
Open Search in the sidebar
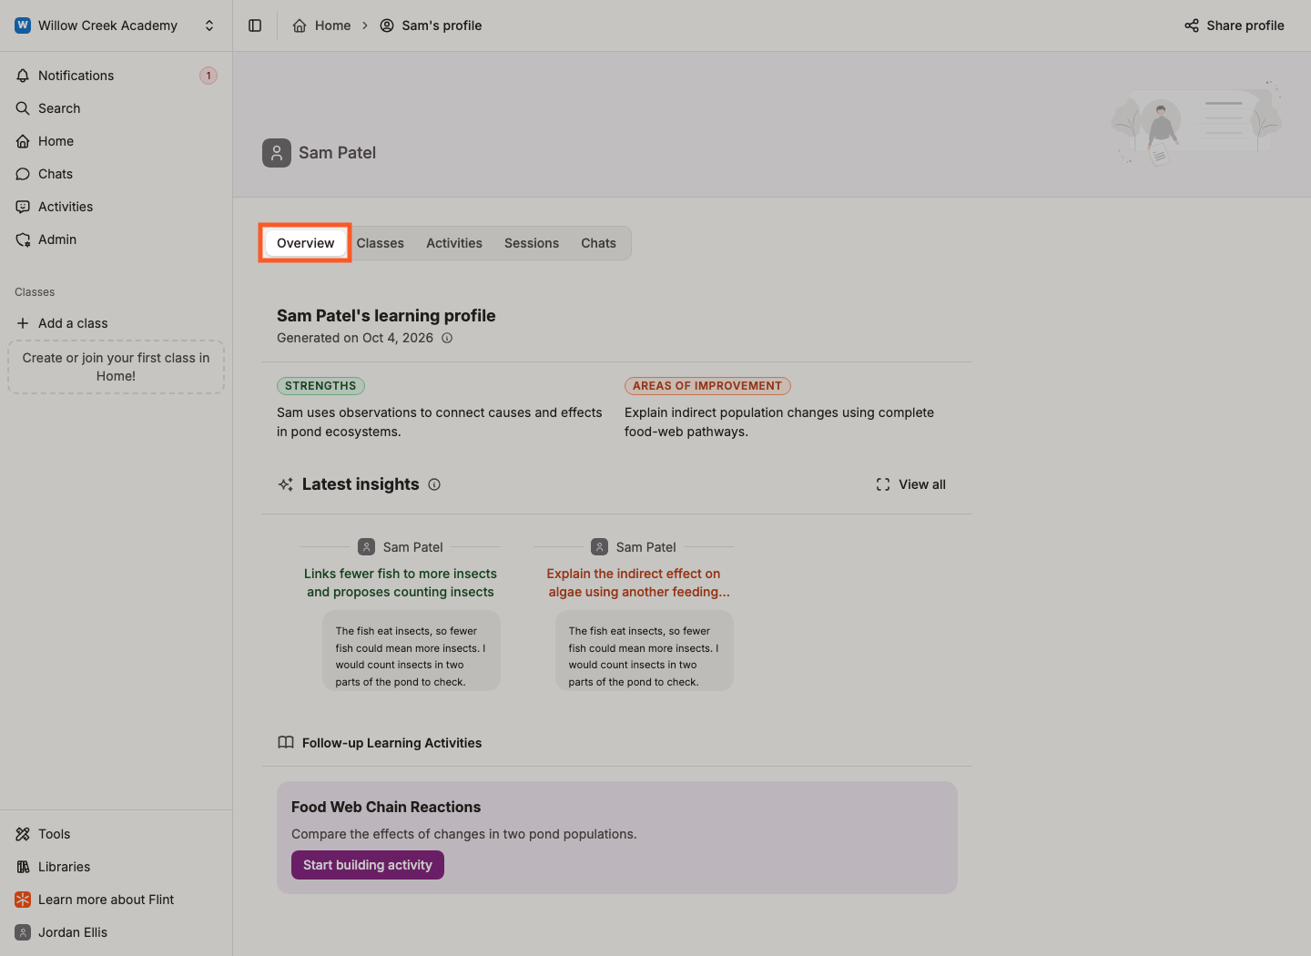116,108
